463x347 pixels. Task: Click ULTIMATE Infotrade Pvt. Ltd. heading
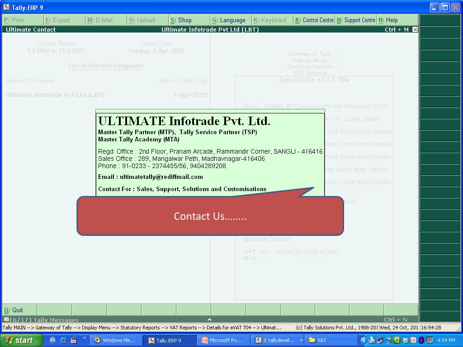coord(184,121)
